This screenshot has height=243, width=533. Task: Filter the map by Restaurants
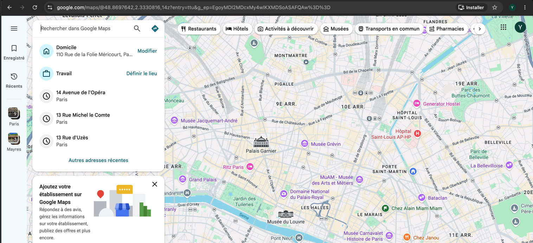click(x=199, y=29)
